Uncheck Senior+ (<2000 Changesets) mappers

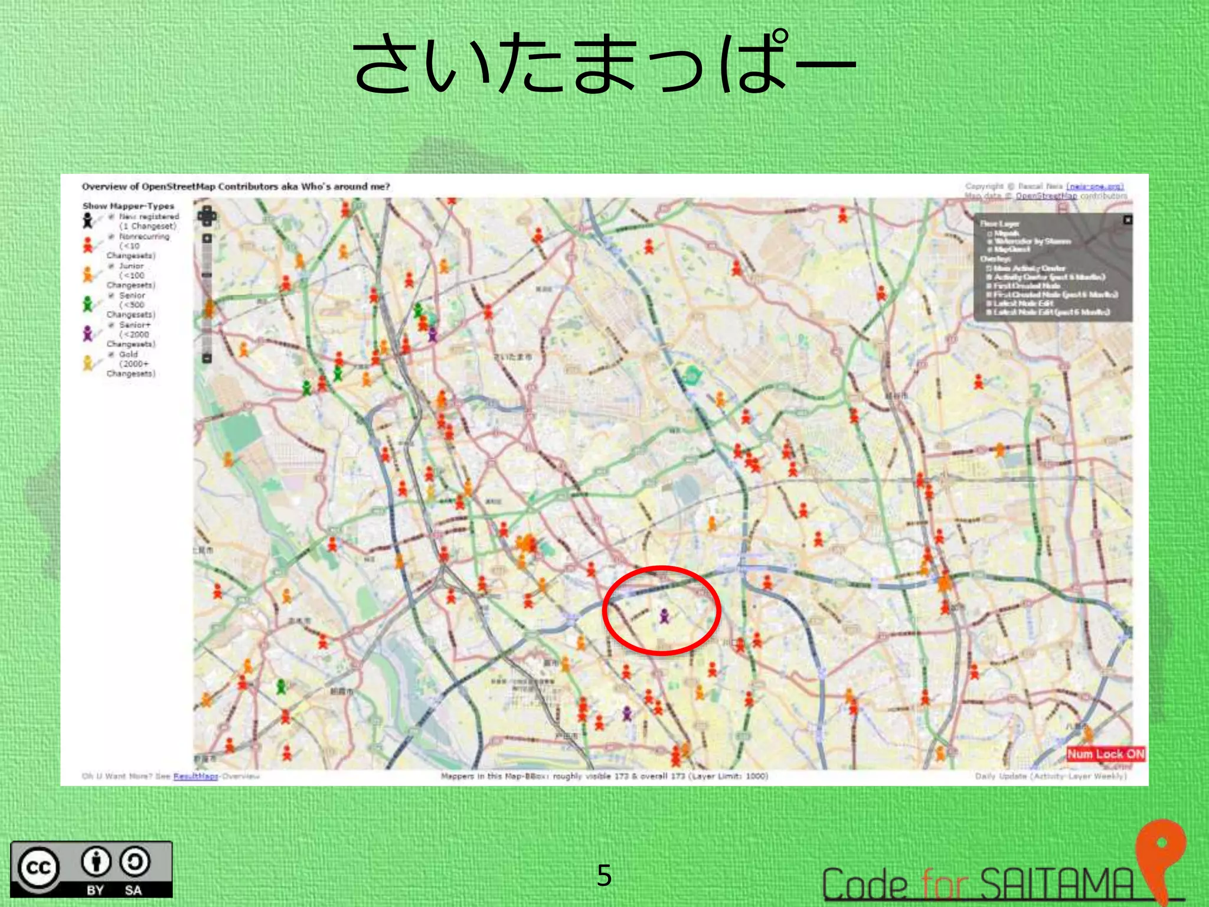click(x=112, y=325)
